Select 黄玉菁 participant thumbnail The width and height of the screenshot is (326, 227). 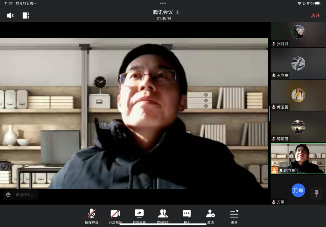tap(298, 95)
